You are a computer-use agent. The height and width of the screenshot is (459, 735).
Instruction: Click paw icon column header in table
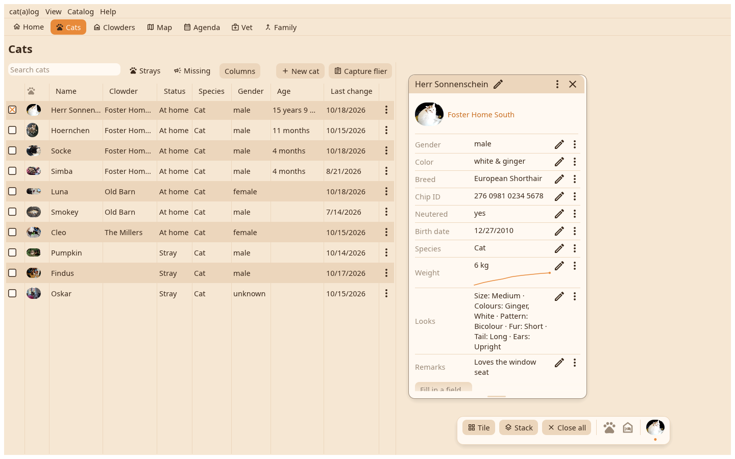click(x=31, y=91)
